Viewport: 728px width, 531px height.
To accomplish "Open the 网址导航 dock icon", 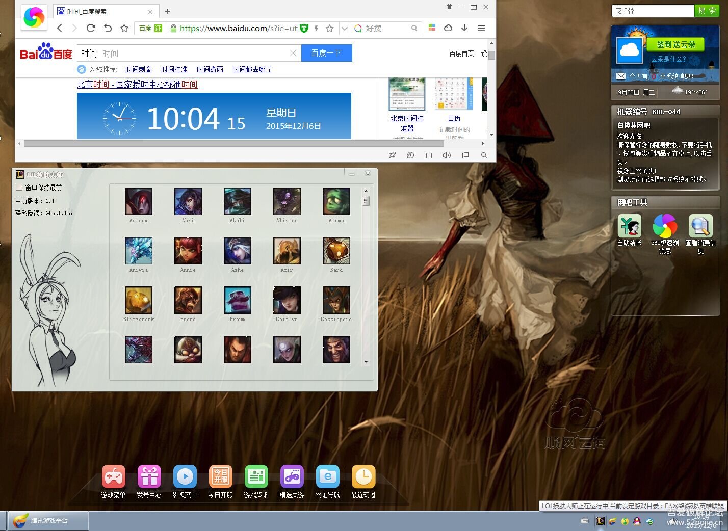I will coord(328,477).
